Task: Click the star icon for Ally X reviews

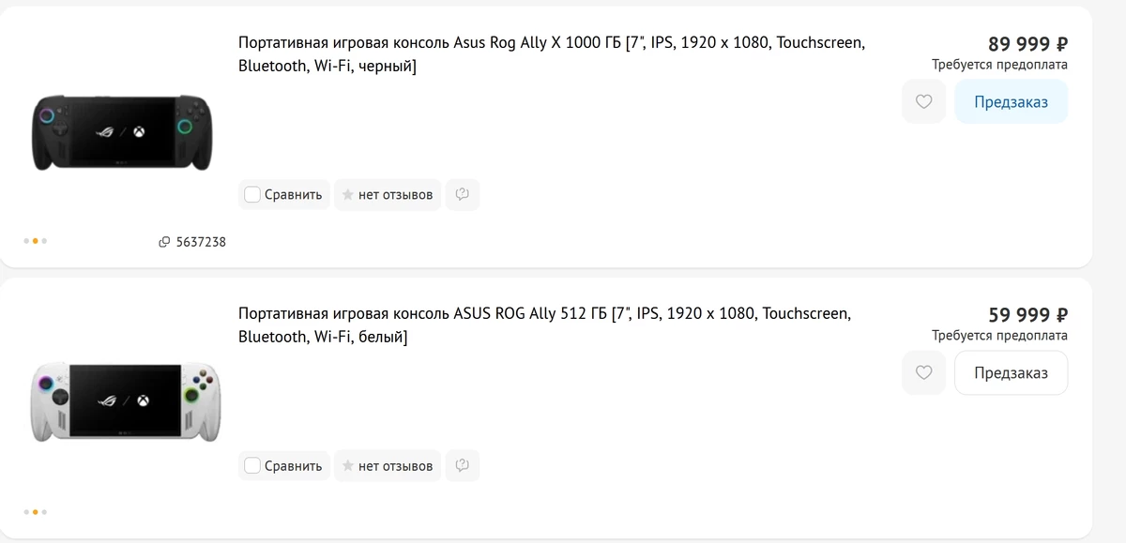Action: click(347, 195)
